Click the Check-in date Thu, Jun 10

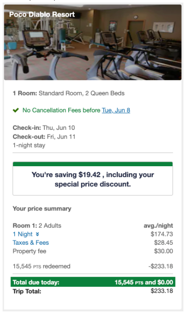coord(59,128)
